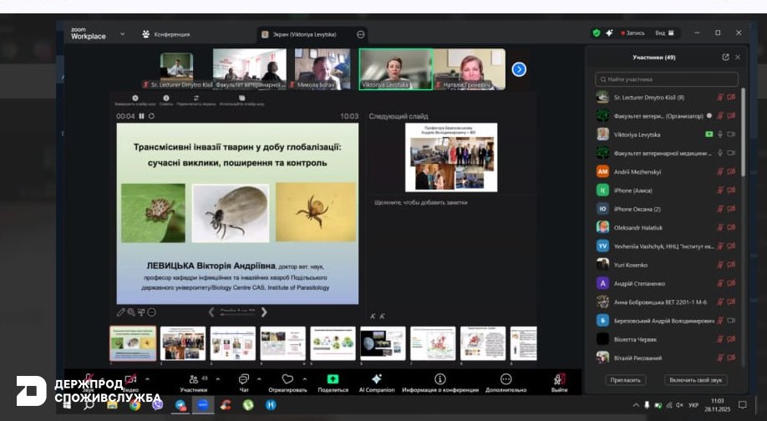Open conference information (Информация о конференции)

[439, 379]
